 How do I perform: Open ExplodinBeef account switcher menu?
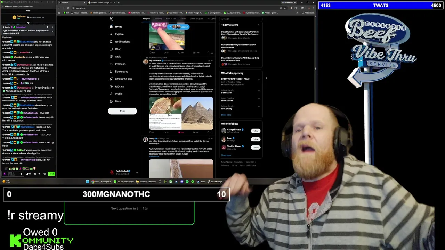coord(124,172)
